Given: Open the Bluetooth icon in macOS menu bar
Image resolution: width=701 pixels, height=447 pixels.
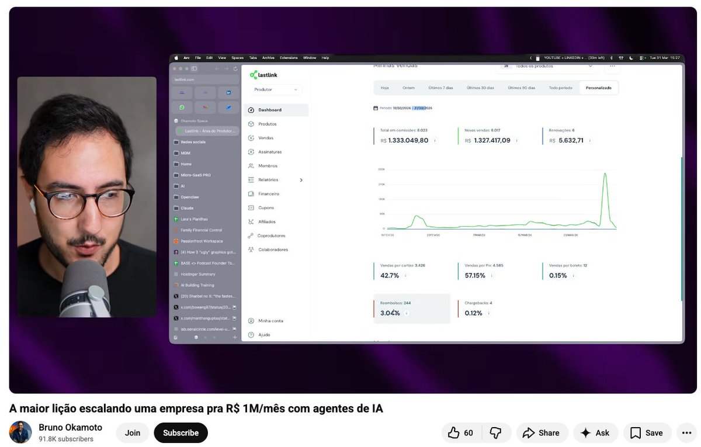Looking at the screenshot, I should point(612,58).
